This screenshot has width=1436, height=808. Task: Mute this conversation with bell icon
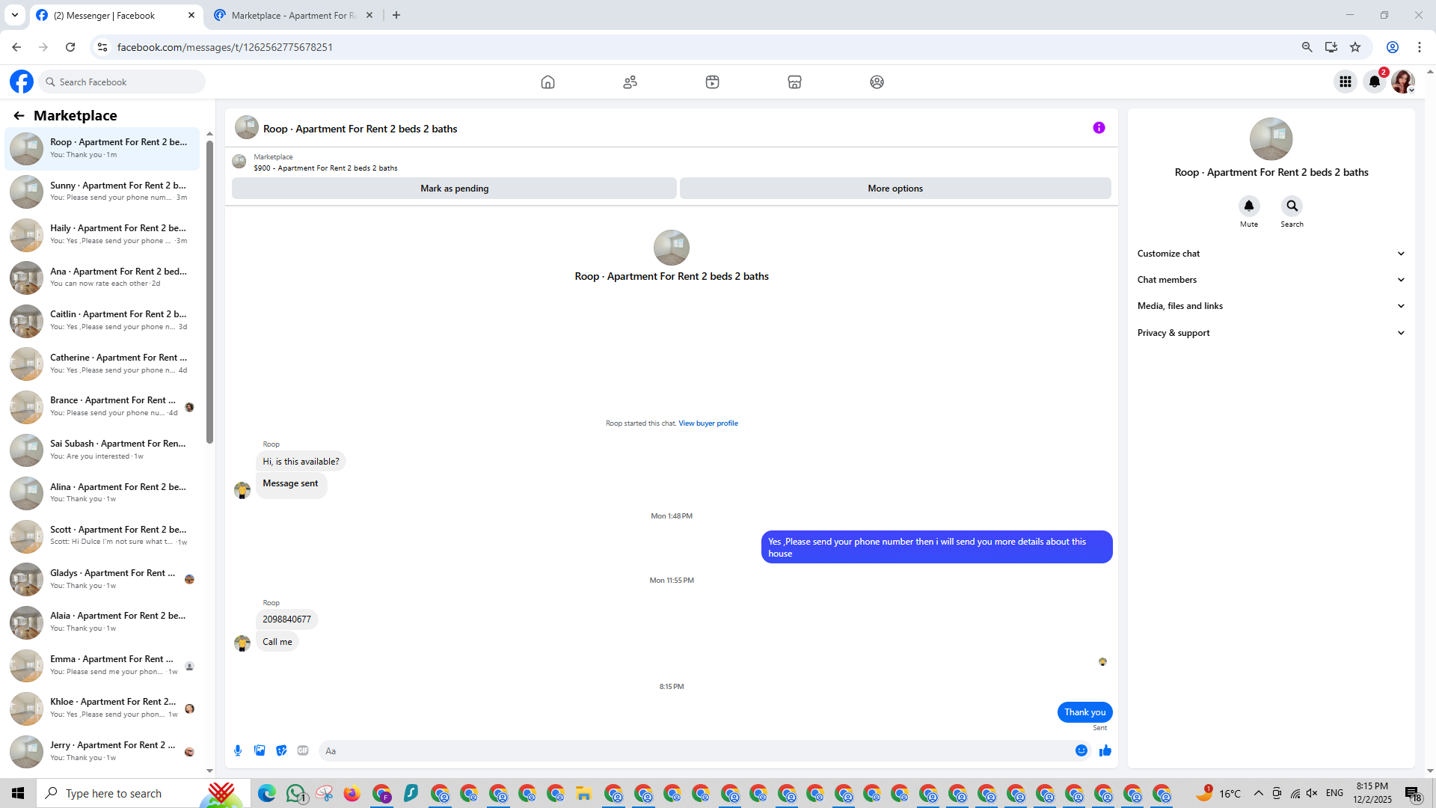tap(1248, 206)
